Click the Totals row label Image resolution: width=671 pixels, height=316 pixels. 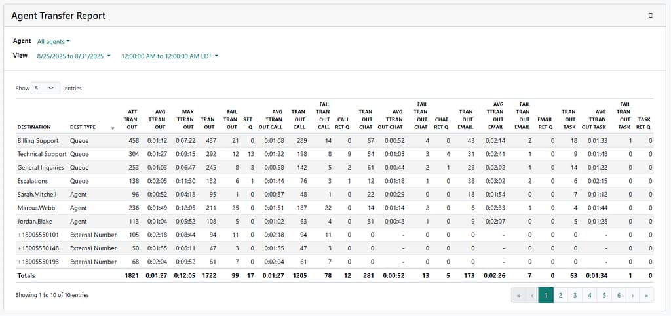pyautogui.click(x=26, y=276)
